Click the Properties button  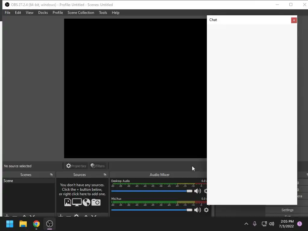(x=76, y=166)
